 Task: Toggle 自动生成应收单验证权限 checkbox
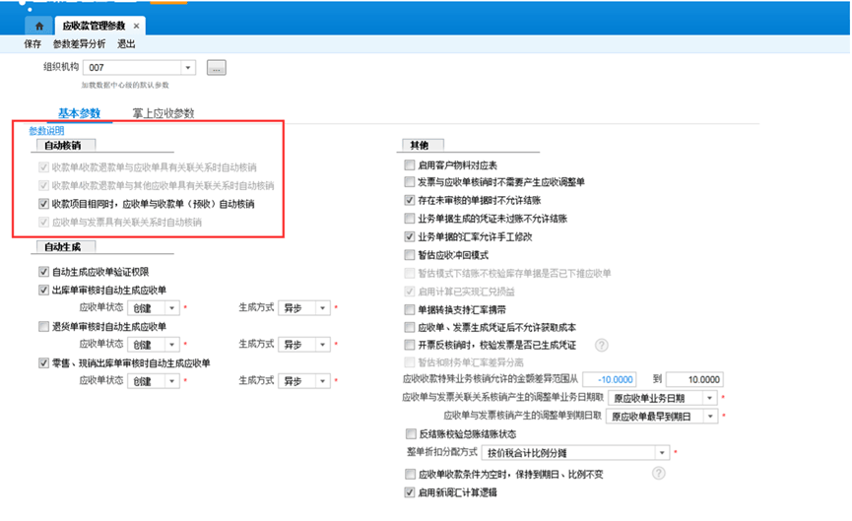click(43, 272)
